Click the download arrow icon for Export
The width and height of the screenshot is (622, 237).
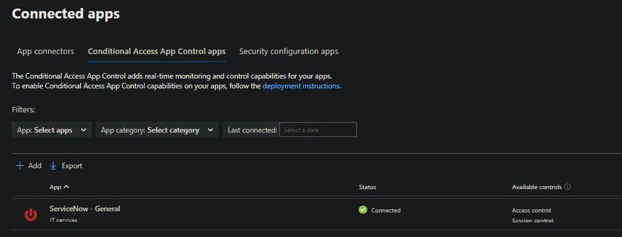coord(54,166)
